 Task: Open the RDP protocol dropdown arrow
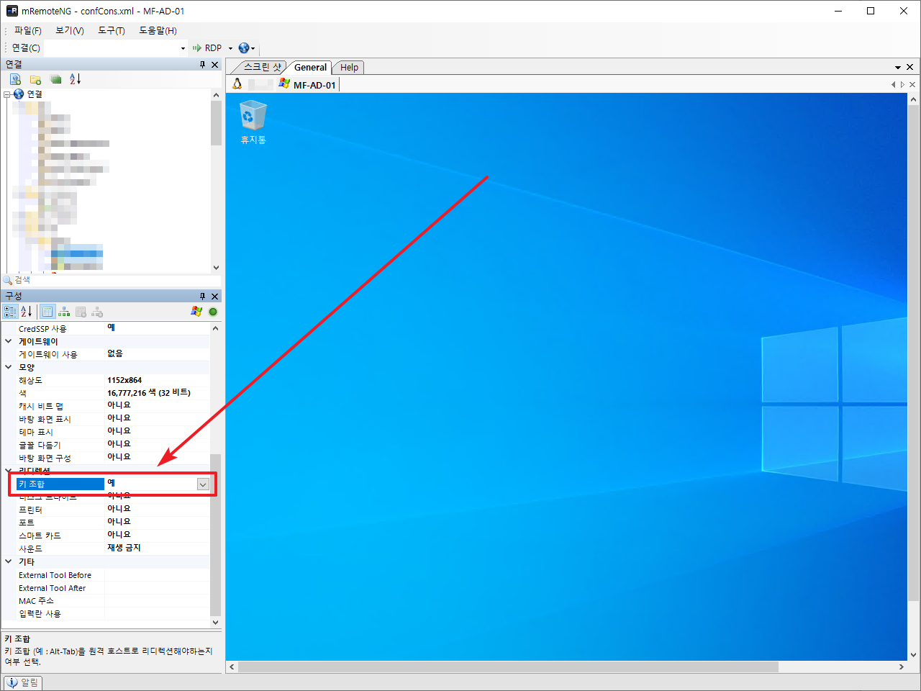(230, 48)
